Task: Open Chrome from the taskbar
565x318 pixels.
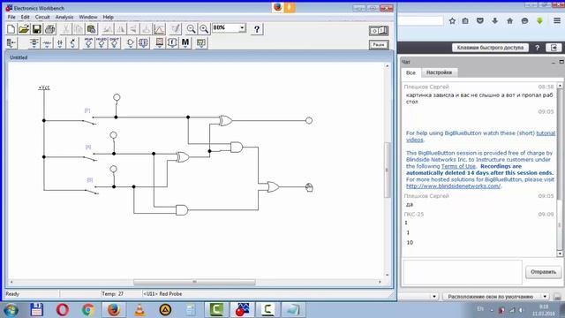Action: (x=88, y=310)
